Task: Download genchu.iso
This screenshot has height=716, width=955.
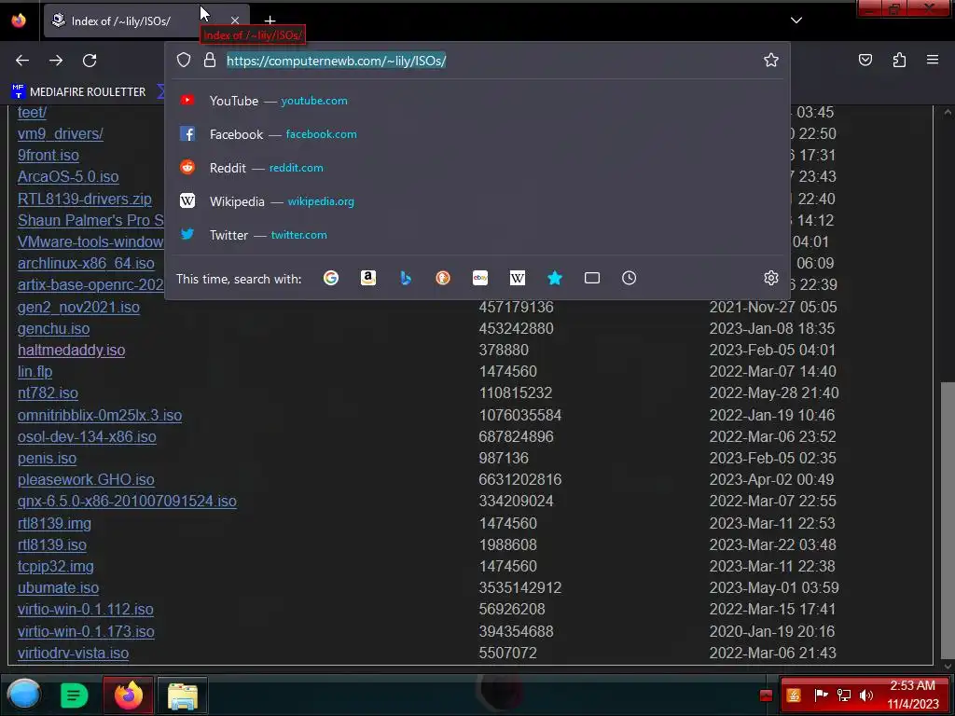Action: click(x=53, y=328)
